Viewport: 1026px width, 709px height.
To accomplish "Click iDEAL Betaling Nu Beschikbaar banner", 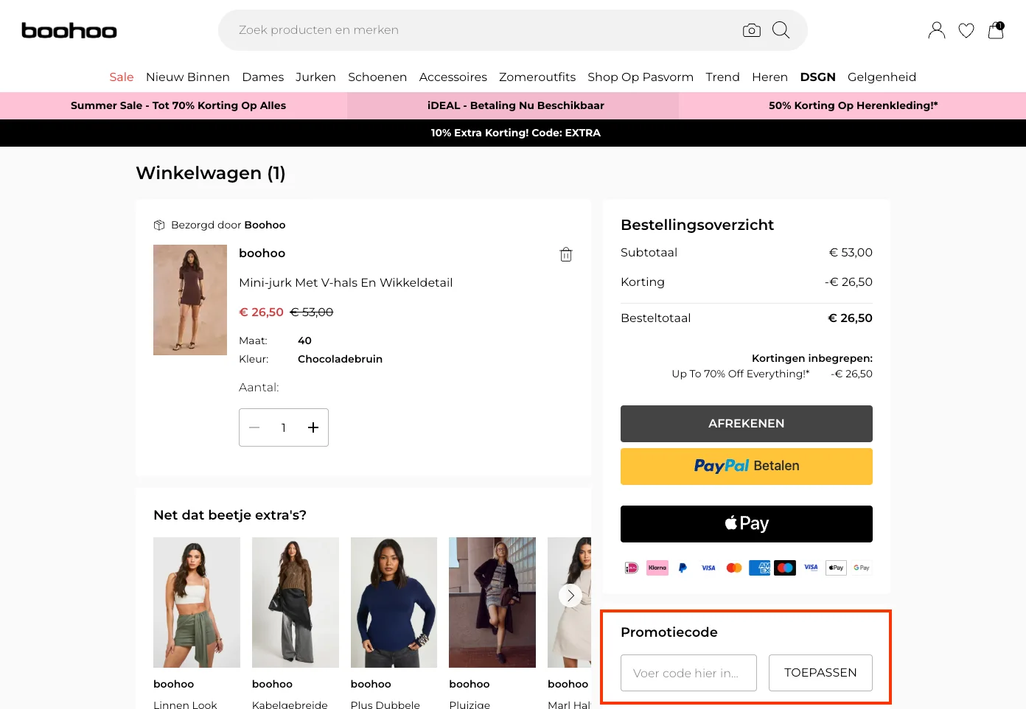I will pos(516,105).
